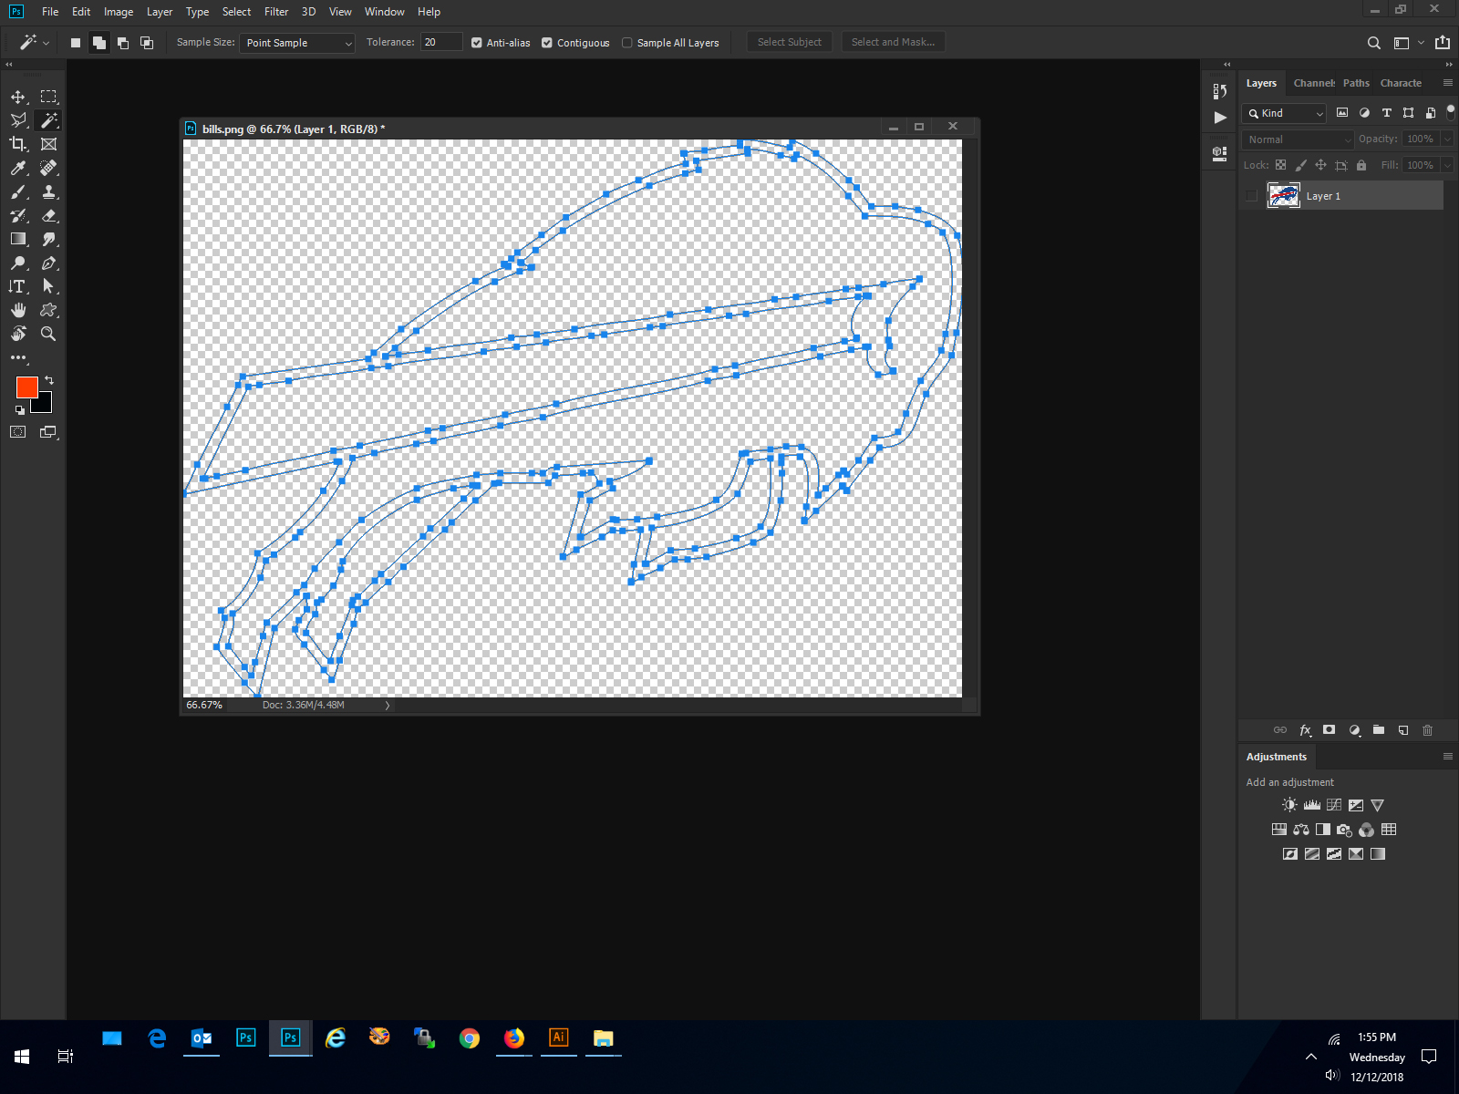Select the Custom Shape tool

[x=49, y=310]
